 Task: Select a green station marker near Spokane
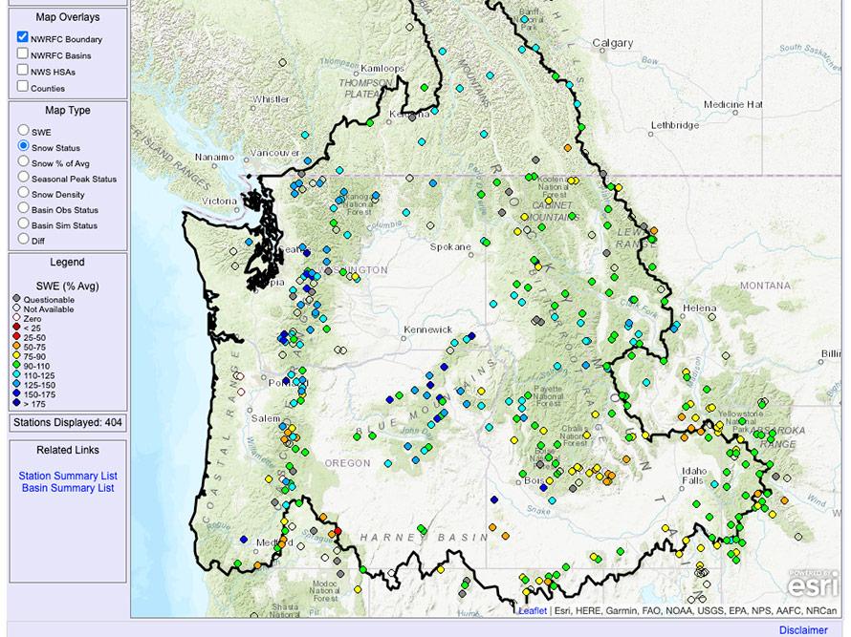coord(486,243)
